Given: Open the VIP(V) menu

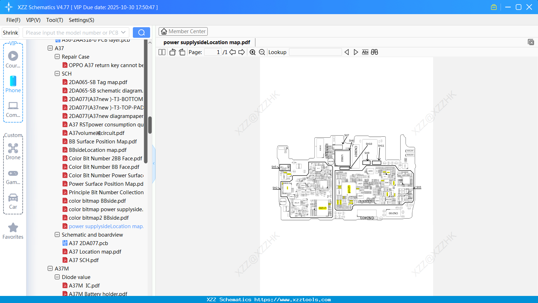Looking at the screenshot, I should [x=33, y=20].
